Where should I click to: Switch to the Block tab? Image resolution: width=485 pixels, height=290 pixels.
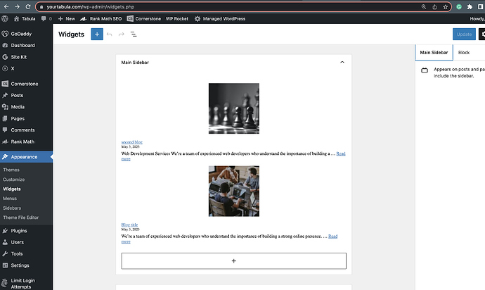point(464,53)
